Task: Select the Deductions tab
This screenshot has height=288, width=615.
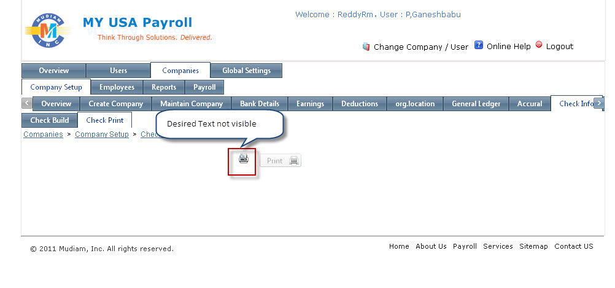Action: 360,104
